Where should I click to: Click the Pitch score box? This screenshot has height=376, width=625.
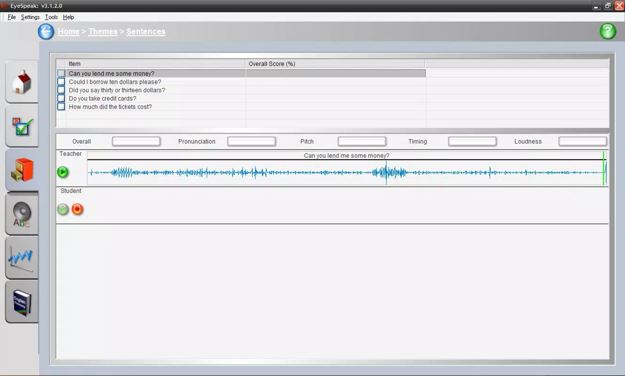coord(362,141)
